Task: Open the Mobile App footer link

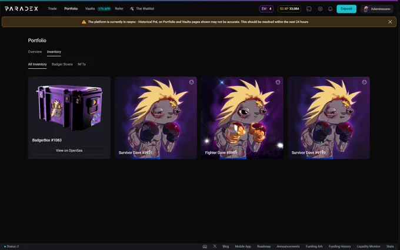Action: [243, 246]
